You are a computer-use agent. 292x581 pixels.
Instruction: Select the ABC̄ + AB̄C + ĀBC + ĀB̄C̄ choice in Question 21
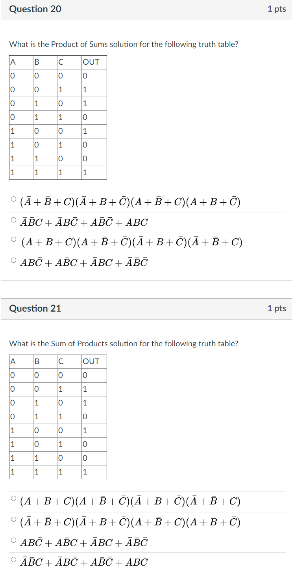coord(14,540)
